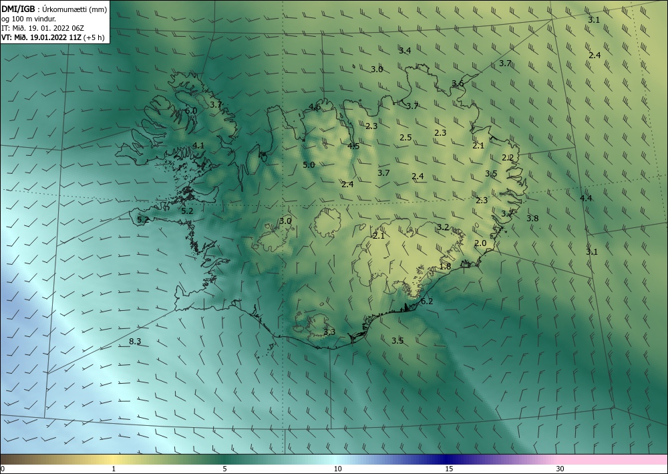668x474 pixels.
Task: Click the 5.0 value label
Action: 309,164
